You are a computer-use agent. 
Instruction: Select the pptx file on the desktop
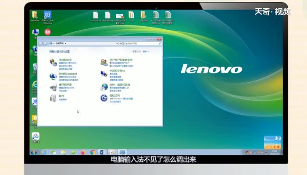coord(120,18)
